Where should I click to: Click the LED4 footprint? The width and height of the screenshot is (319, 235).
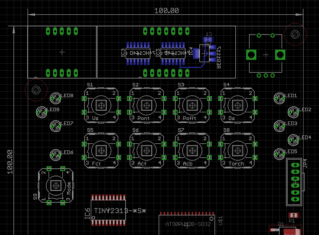(x=293, y=140)
